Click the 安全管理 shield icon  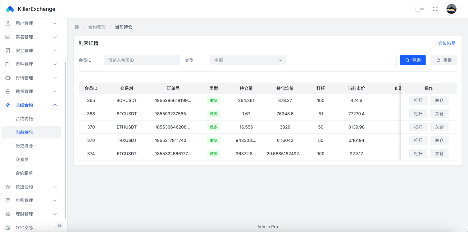pyautogui.click(x=8, y=50)
